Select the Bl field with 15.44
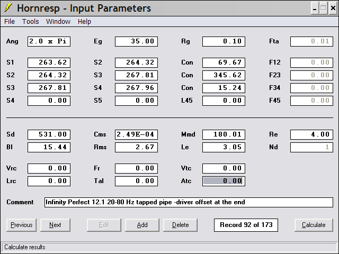The image size is (339, 254). click(49, 147)
